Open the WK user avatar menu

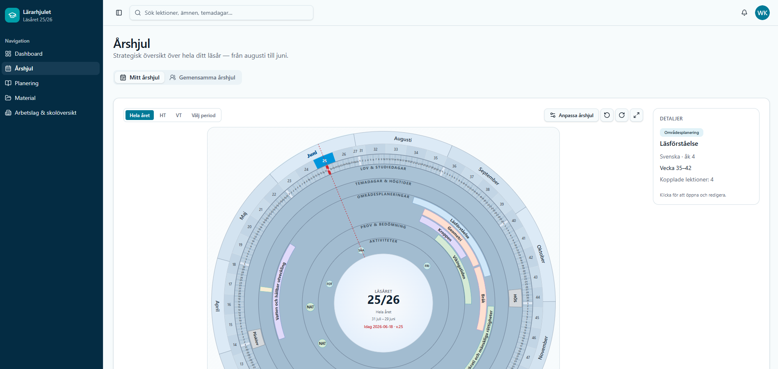click(x=762, y=13)
